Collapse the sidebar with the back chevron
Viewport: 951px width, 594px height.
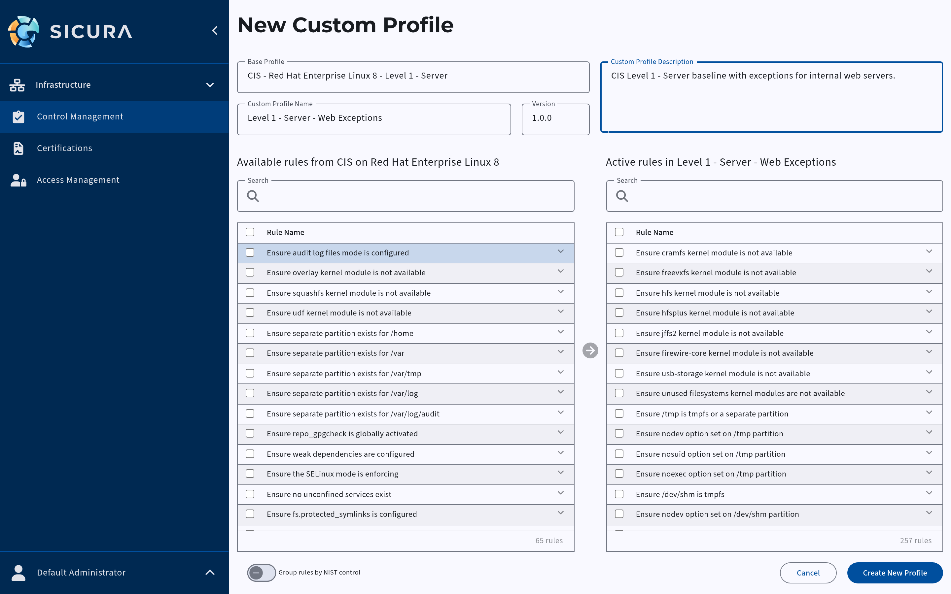tap(215, 31)
